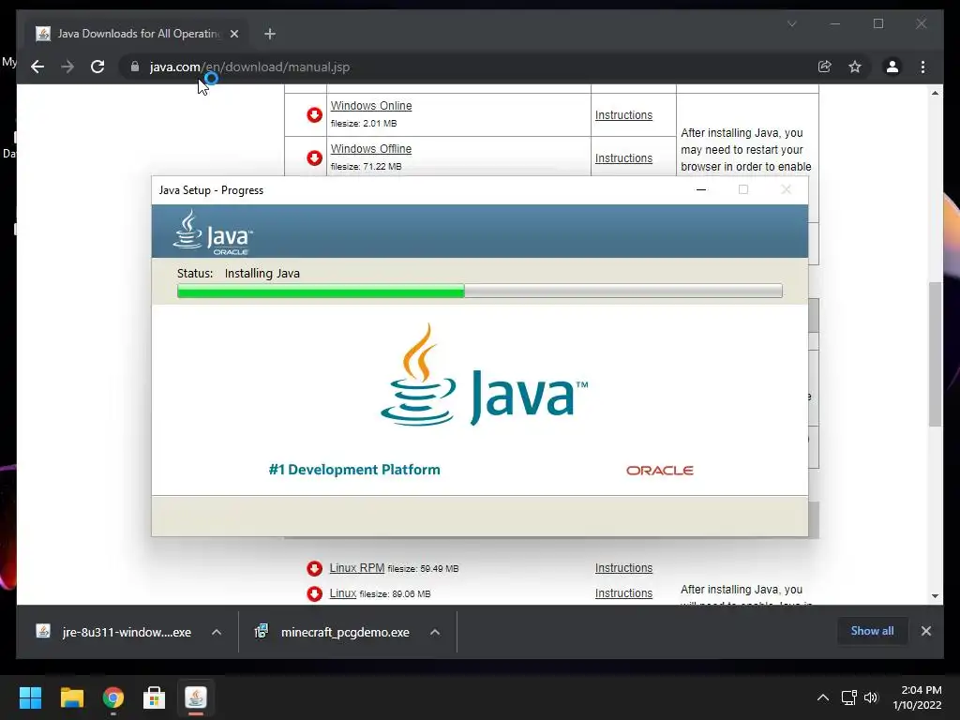
Task: Click the 'filesize: 2.01 MB' text
Action: pyautogui.click(x=364, y=123)
